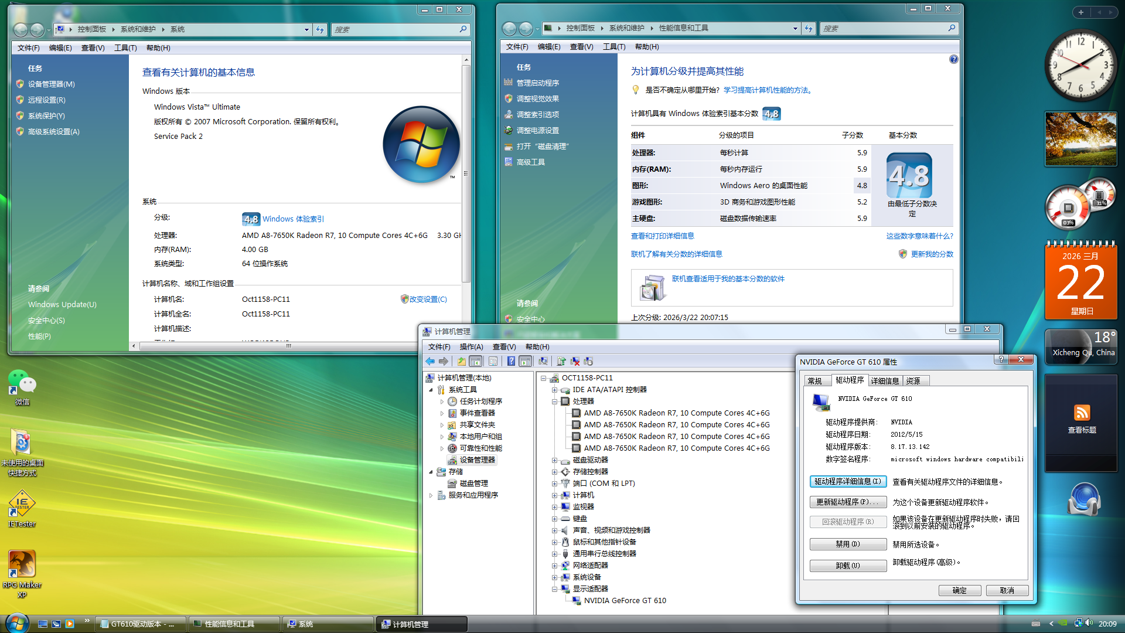Click the Uninstall device icon with red X

pos(575,361)
